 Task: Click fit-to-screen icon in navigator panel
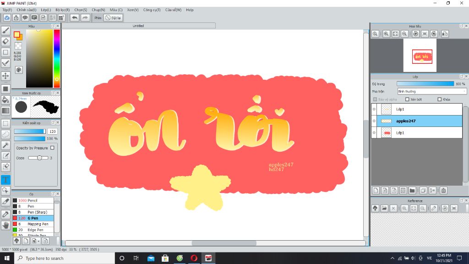395,34
